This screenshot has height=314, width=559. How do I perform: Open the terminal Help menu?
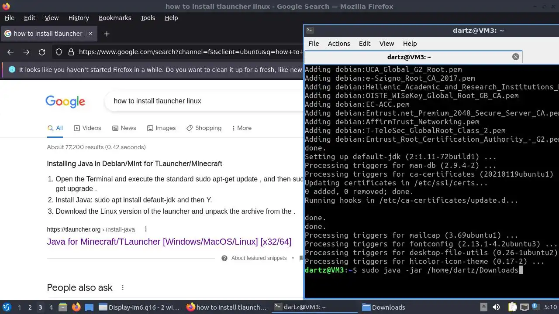pos(410,44)
